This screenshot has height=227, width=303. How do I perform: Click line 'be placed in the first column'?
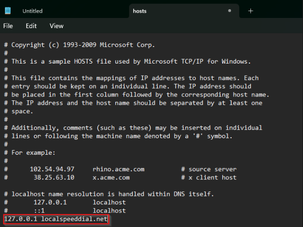coord(137,95)
